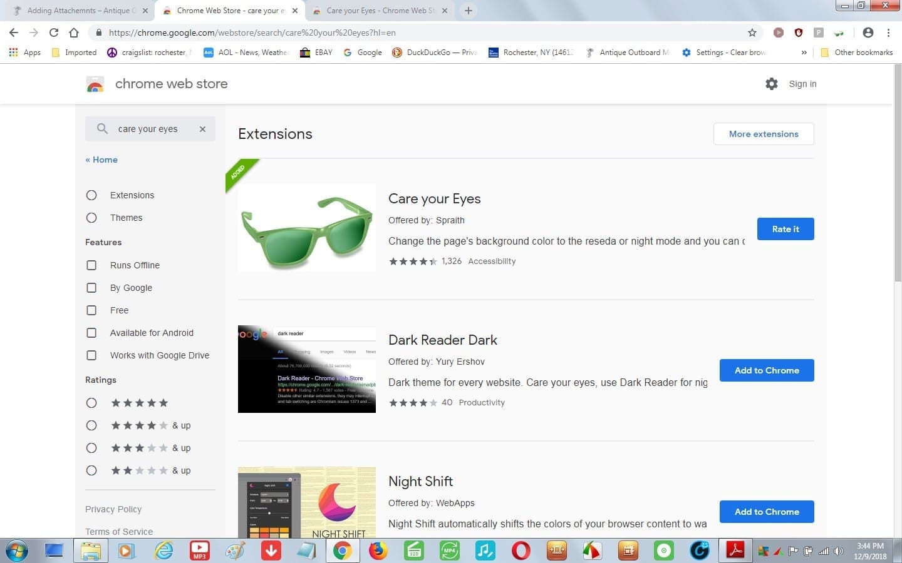Select the five-star rating filter
The height and width of the screenshot is (563, 902).
tap(91, 403)
